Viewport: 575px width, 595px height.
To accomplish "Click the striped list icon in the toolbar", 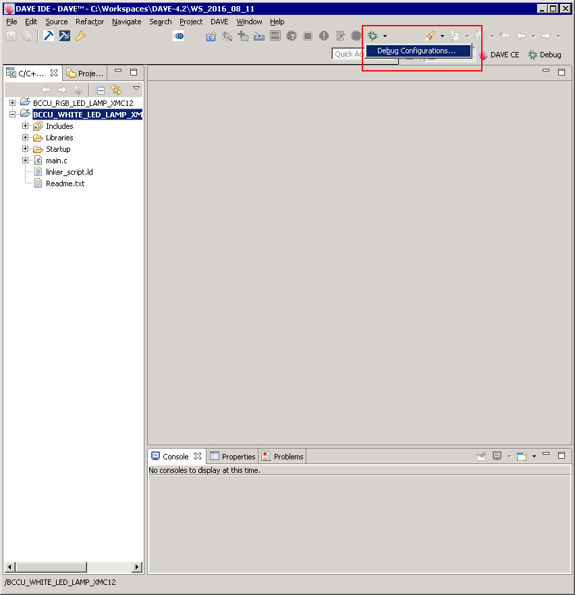I will coord(275,36).
